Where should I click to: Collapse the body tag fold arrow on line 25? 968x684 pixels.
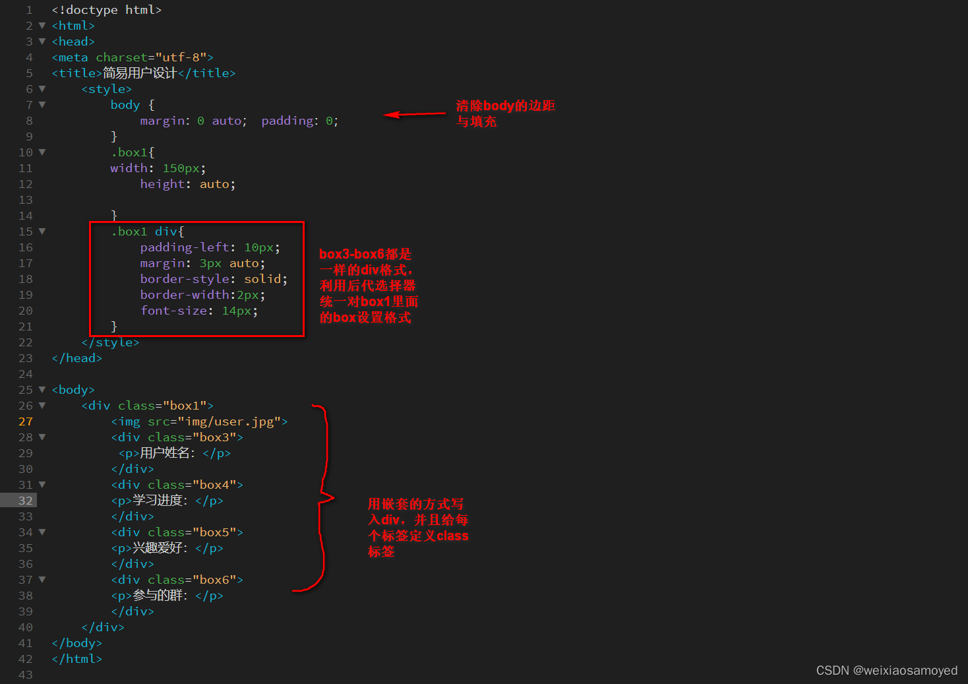point(42,390)
